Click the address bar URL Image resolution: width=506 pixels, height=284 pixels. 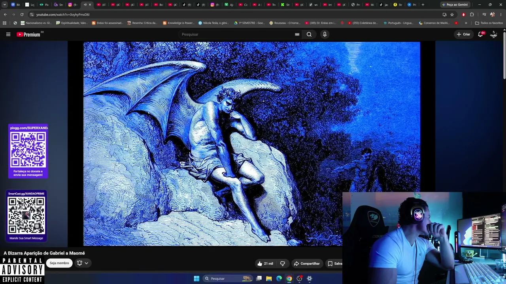(x=63, y=15)
